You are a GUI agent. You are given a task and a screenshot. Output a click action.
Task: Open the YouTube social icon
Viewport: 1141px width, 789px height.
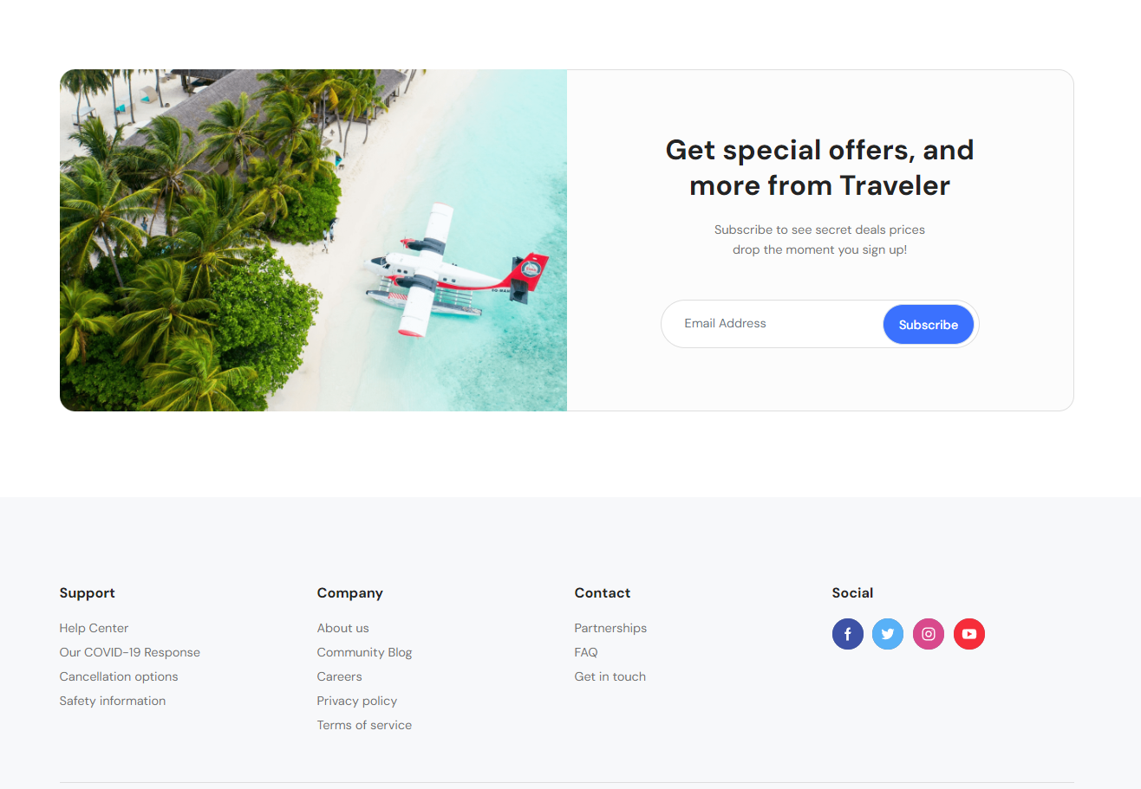pyautogui.click(x=969, y=634)
